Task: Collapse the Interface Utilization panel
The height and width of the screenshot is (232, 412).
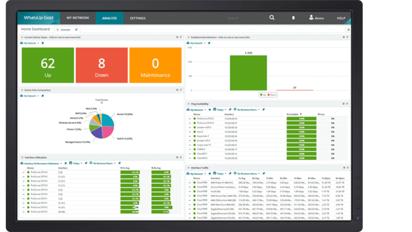Action: click(22, 157)
